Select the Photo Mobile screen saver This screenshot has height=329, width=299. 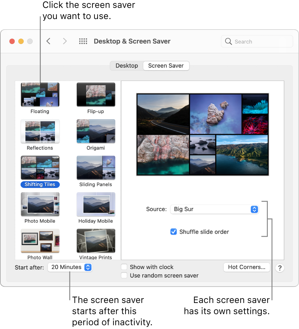(40, 204)
